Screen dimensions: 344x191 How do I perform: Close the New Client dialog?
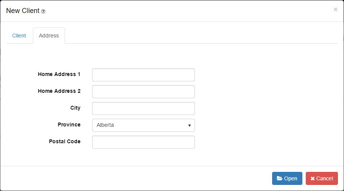click(335, 10)
